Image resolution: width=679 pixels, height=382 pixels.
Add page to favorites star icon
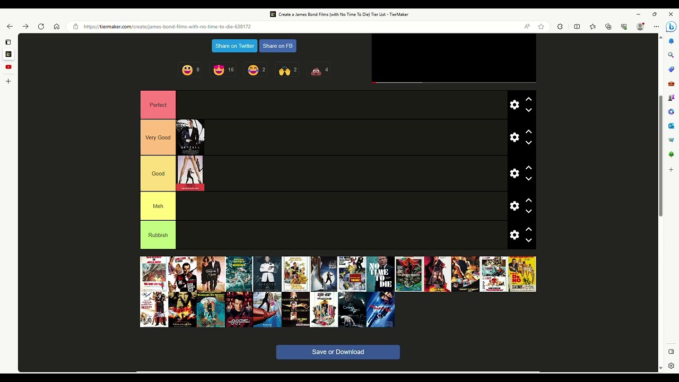point(541,27)
